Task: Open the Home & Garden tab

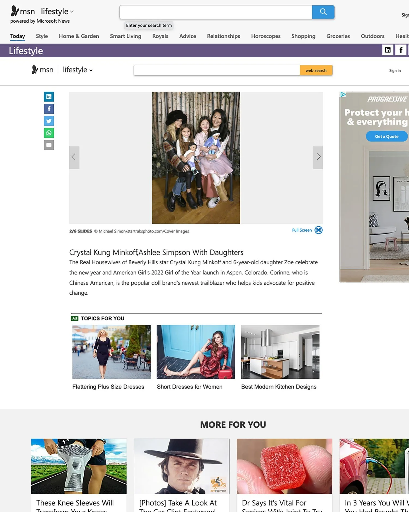Action: pyautogui.click(x=79, y=36)
